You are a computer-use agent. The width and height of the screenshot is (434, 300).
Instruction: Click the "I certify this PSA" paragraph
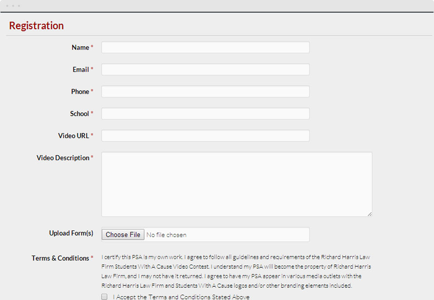tap(236, 271)
